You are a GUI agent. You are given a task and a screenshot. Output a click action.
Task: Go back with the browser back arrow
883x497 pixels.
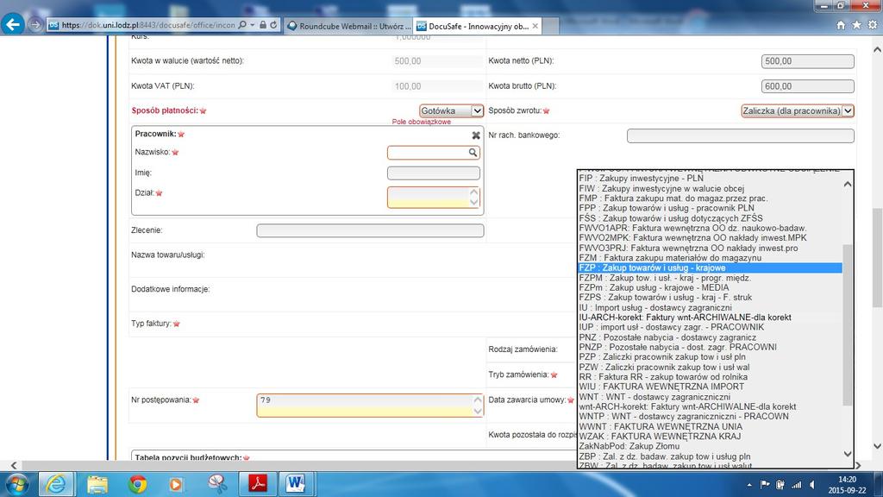coord(13,24)
